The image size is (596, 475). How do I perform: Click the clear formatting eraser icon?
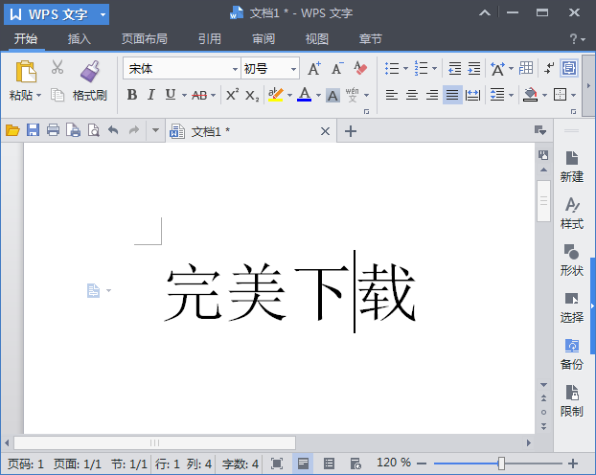tap(360, 69)
